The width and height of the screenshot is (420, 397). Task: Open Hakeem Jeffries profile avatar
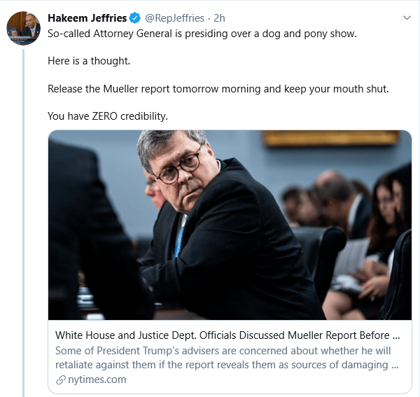22,27
